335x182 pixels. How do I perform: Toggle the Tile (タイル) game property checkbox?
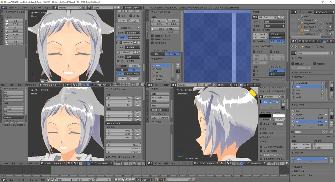pyautogui.click(x=271, y=51)
